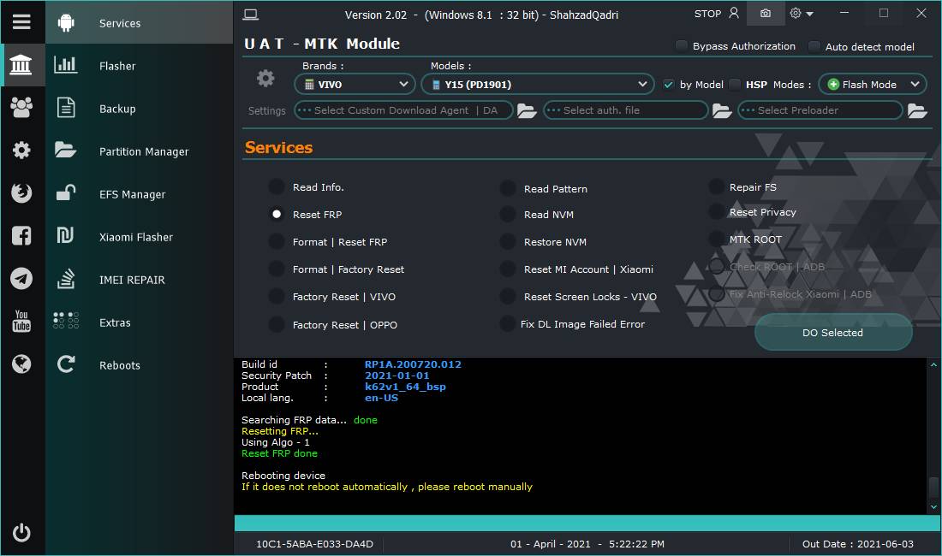Click the Select auth. file field
This screenshot has height=556, width=942.
(x=625, y=110)
